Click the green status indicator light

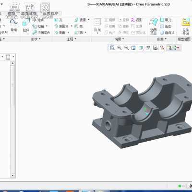pos(180,186)
